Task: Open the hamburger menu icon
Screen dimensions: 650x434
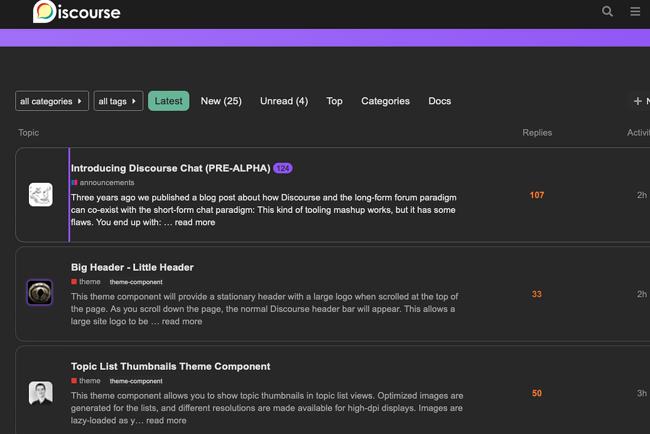Action: (x=635, y=11)
